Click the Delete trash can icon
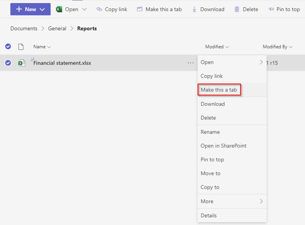 click(237, 9)
